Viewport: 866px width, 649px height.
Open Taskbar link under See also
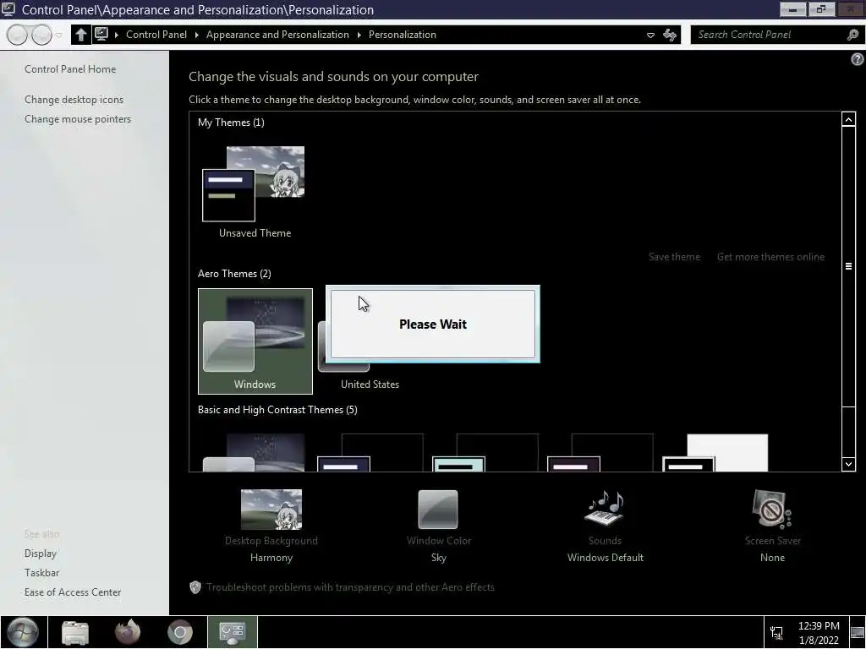point(41,572)
